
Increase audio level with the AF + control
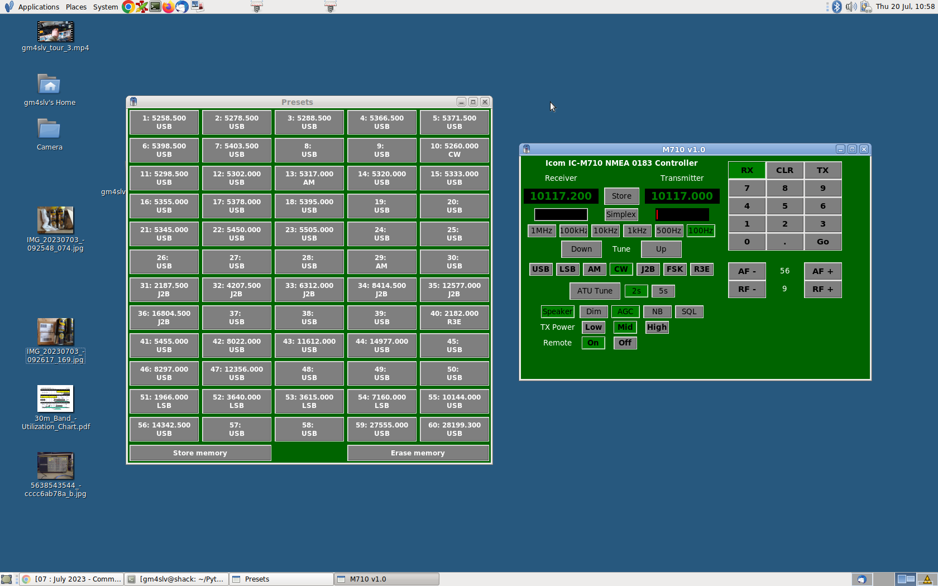tap(822, 271)
